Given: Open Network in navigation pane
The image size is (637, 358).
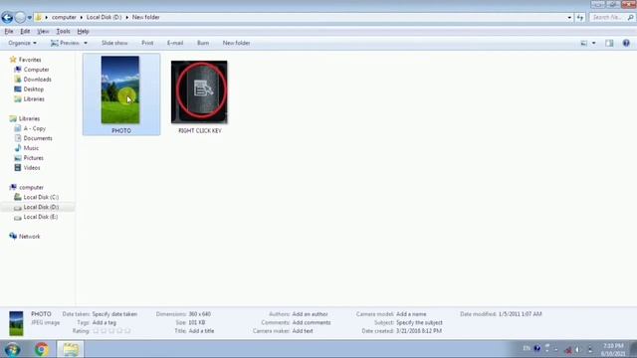Looking at the screenshot, I should coord(29,237).
